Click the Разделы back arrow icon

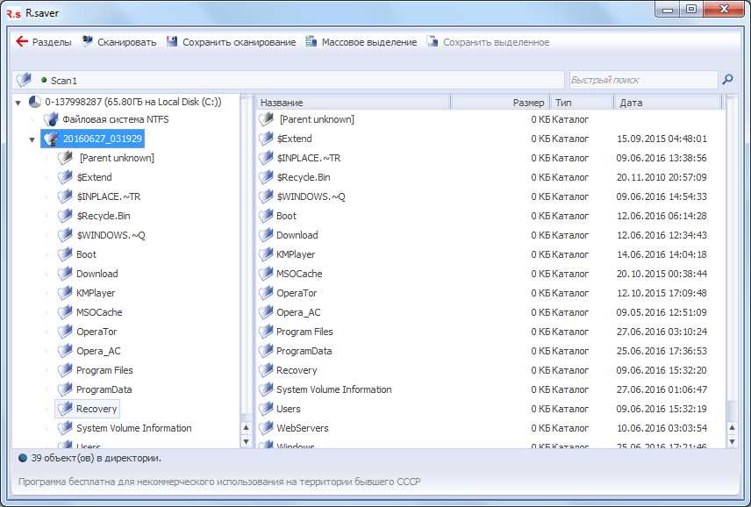[x=22, y=42]
